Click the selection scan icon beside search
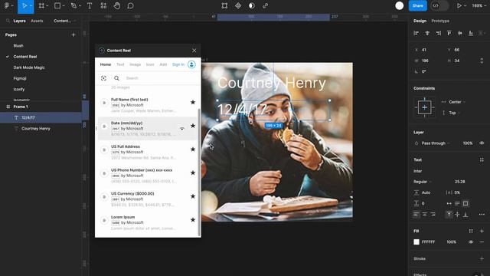490x276 pixels. click(x=104, y=78)
